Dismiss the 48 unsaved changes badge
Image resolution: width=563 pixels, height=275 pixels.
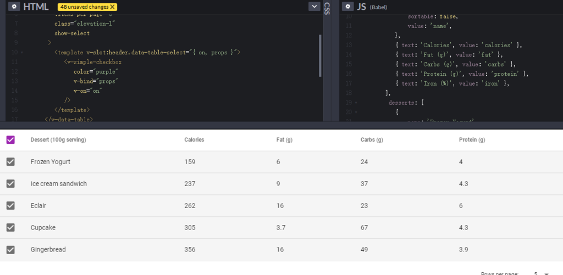tap(112, 7)
